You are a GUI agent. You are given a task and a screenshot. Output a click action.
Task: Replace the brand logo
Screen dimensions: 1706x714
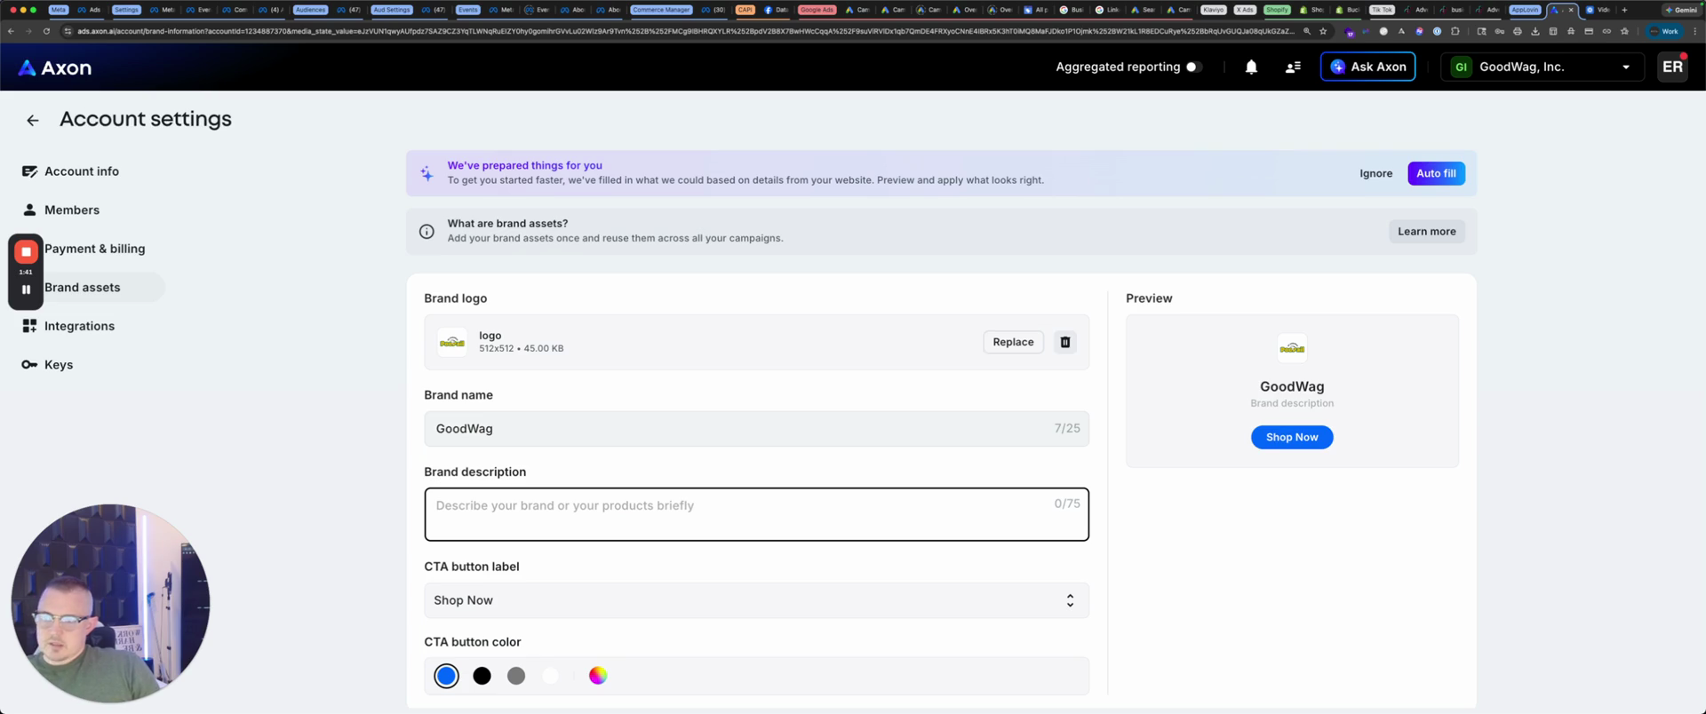tap(1013, 342)
